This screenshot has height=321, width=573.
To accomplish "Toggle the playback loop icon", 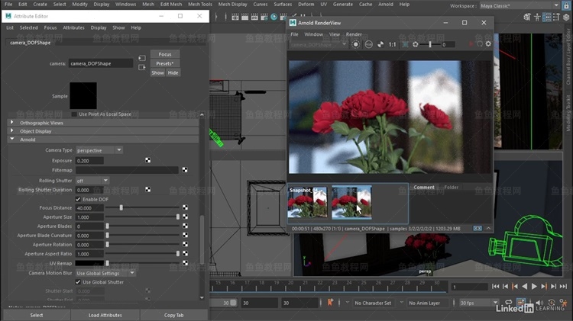I will coord(508,303).
